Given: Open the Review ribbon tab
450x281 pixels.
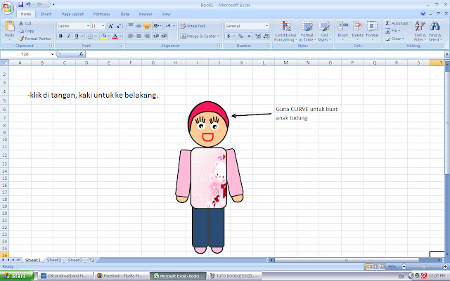Looking at the screenshot, I should coord(146,14).
